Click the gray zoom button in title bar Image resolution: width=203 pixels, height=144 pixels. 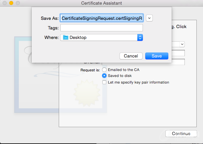(17, 3)
